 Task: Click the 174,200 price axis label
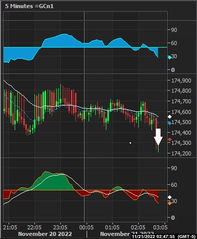pyautogui.click(x=181, y=153)
